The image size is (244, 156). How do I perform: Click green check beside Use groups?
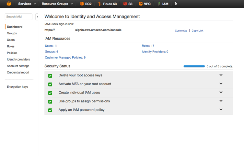tap(50, 102)
